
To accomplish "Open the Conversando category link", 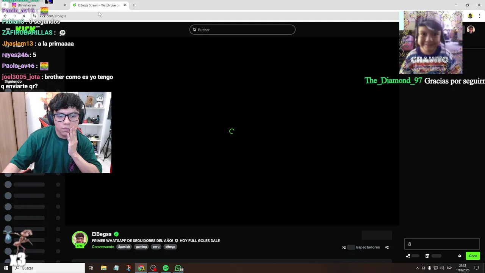I will [103, 247].
